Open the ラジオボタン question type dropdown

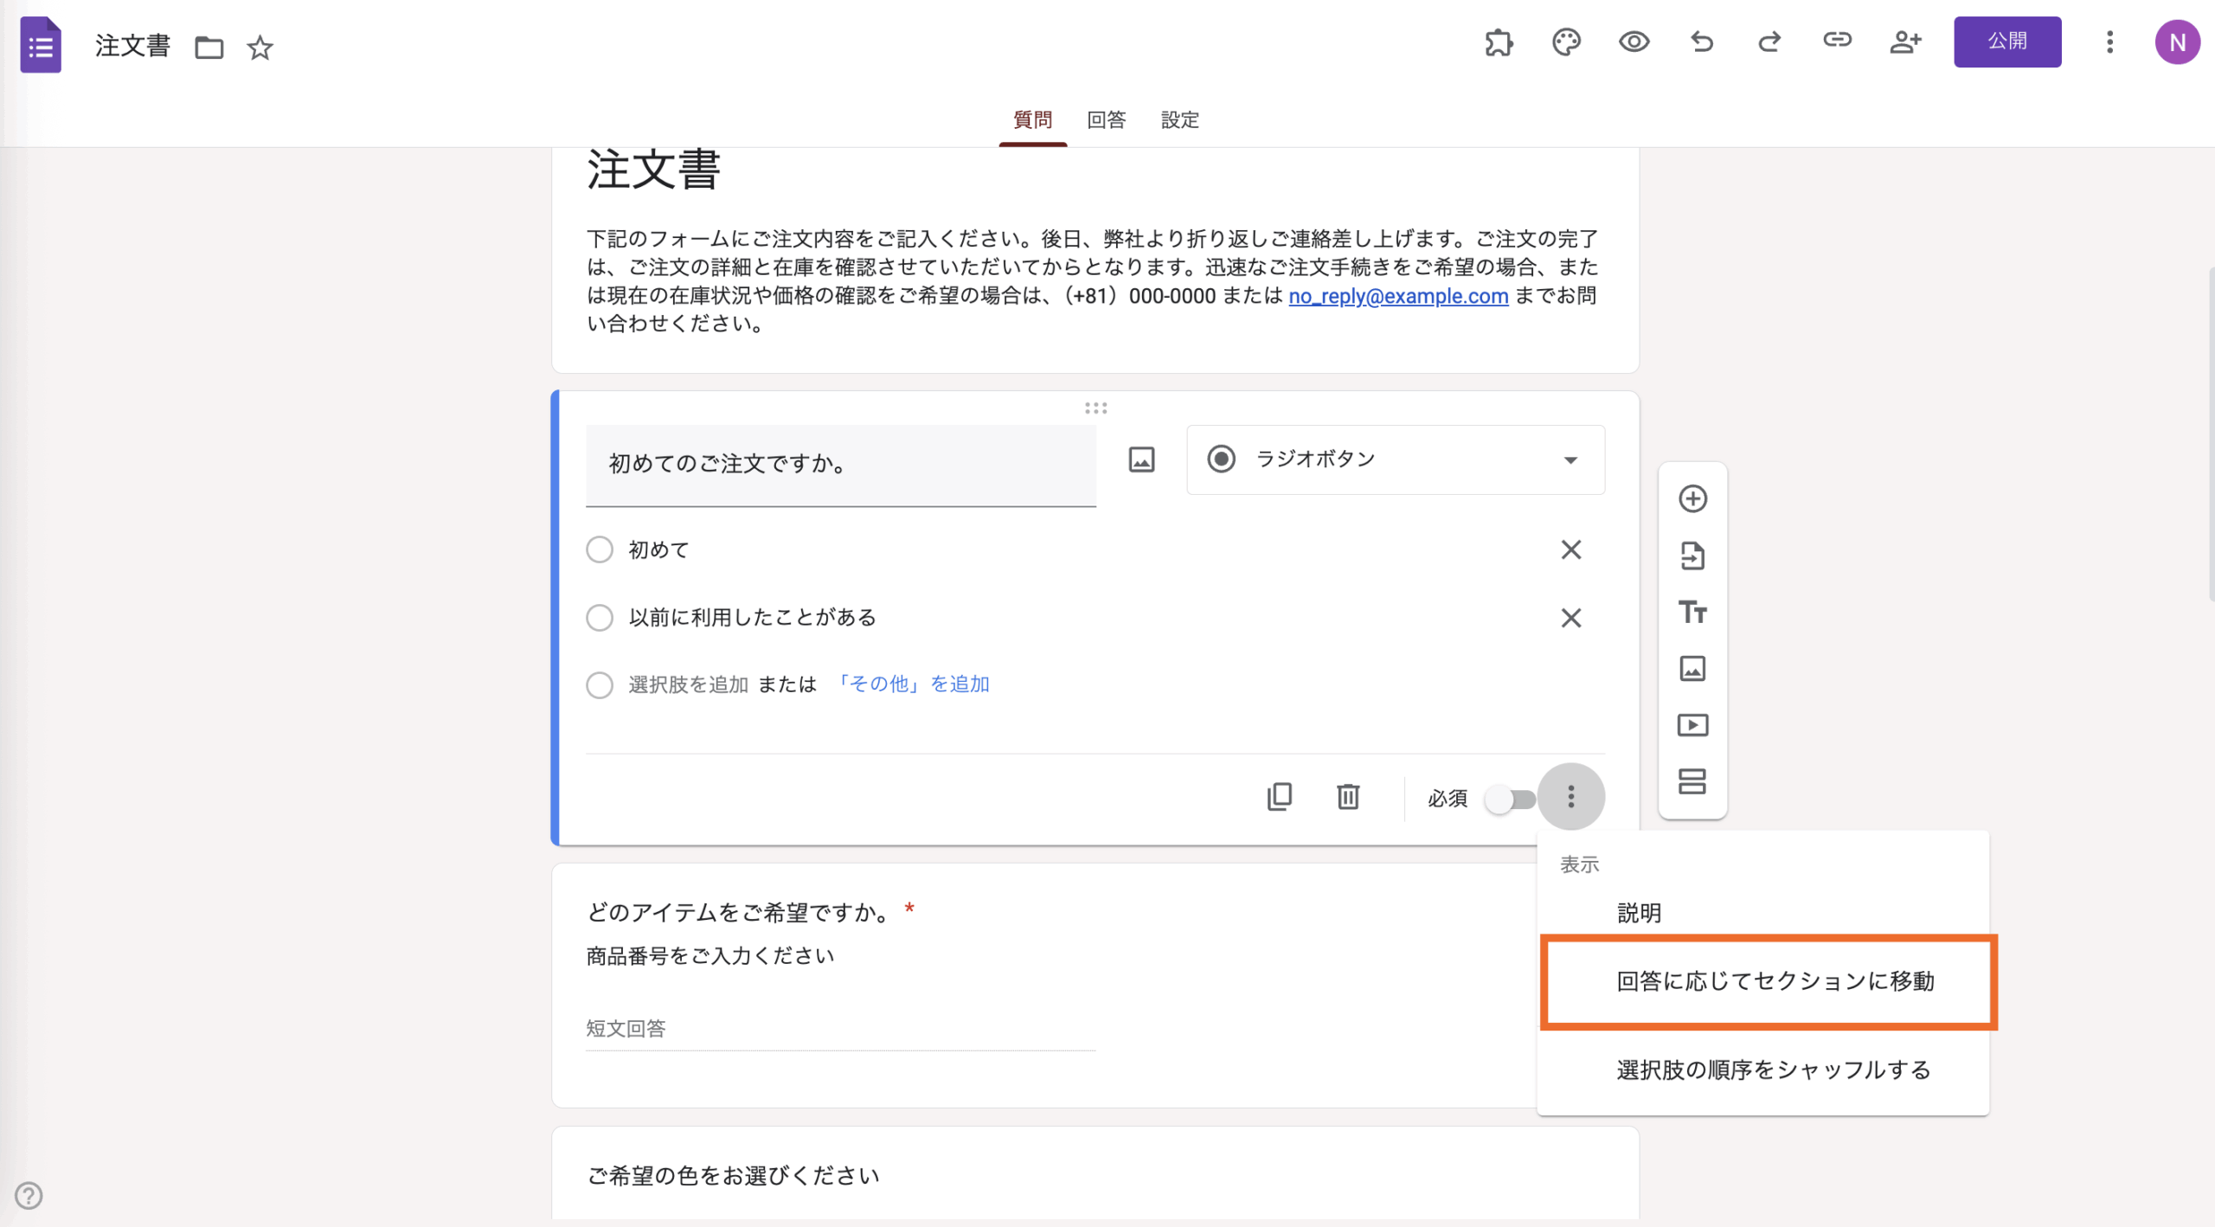(1395, 459)
